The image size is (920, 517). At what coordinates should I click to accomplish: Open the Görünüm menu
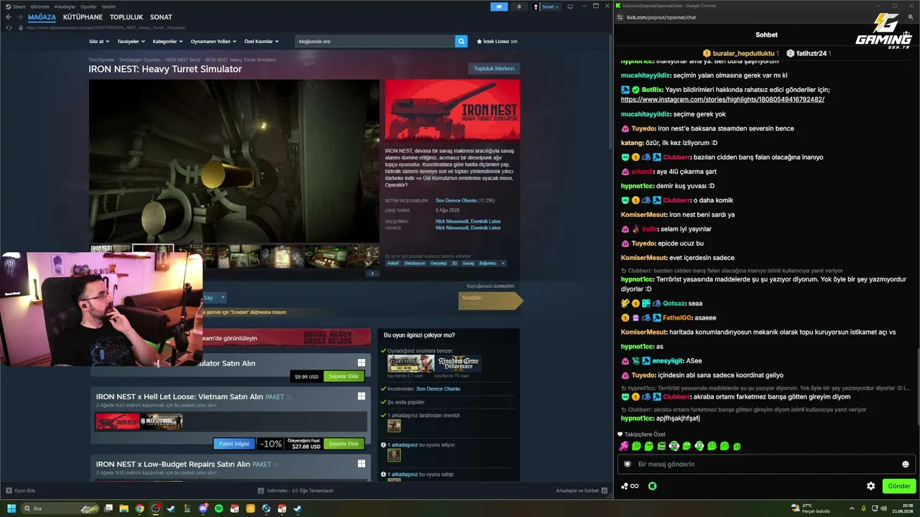(x=40, y=6)
